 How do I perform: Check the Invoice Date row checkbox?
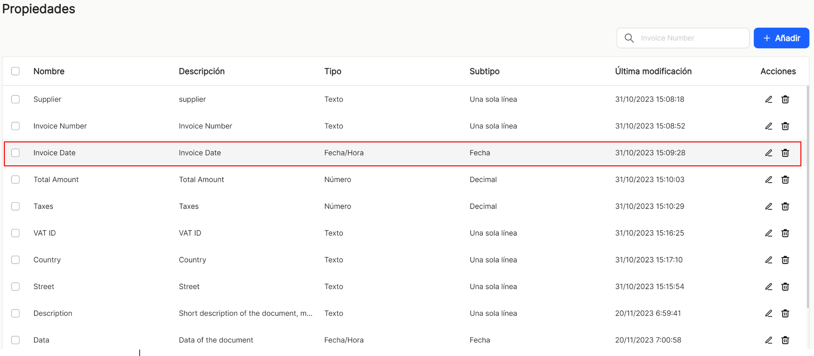pyautogui.click(x=15, y=153)
